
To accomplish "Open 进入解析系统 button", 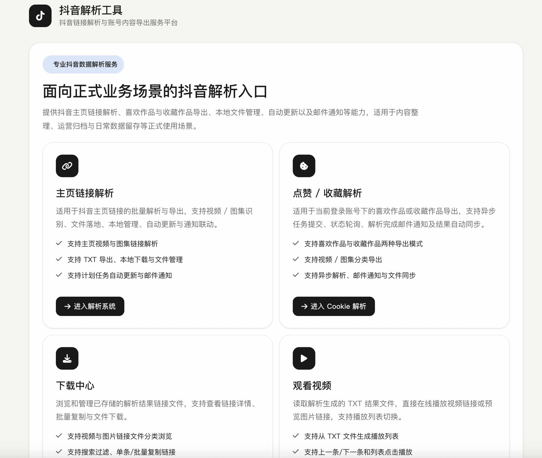I will click(90, 306).
